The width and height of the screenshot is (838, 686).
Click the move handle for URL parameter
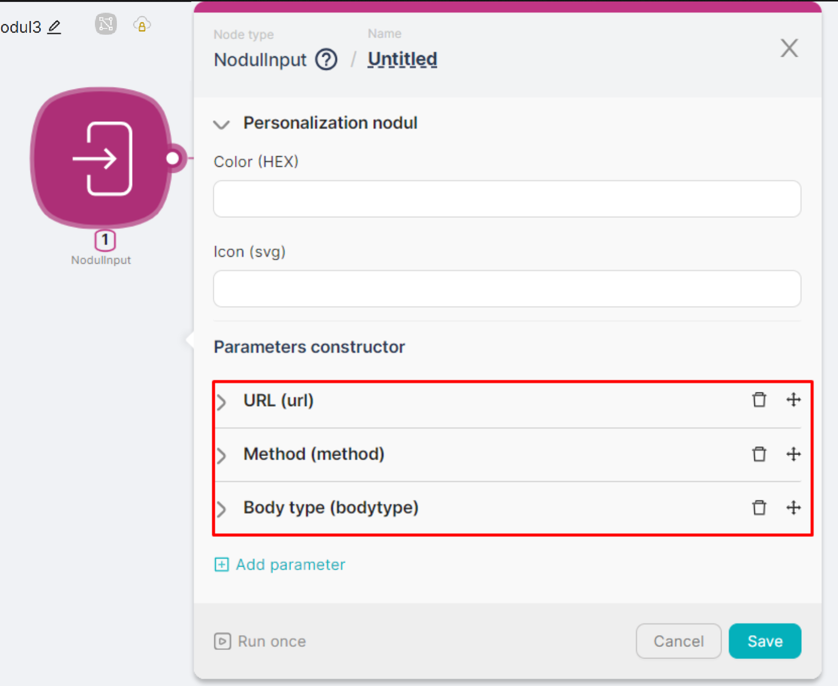(793, 400)
